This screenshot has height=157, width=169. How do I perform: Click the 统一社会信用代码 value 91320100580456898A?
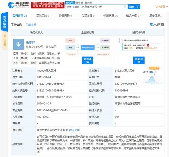[x=50, y=84]
